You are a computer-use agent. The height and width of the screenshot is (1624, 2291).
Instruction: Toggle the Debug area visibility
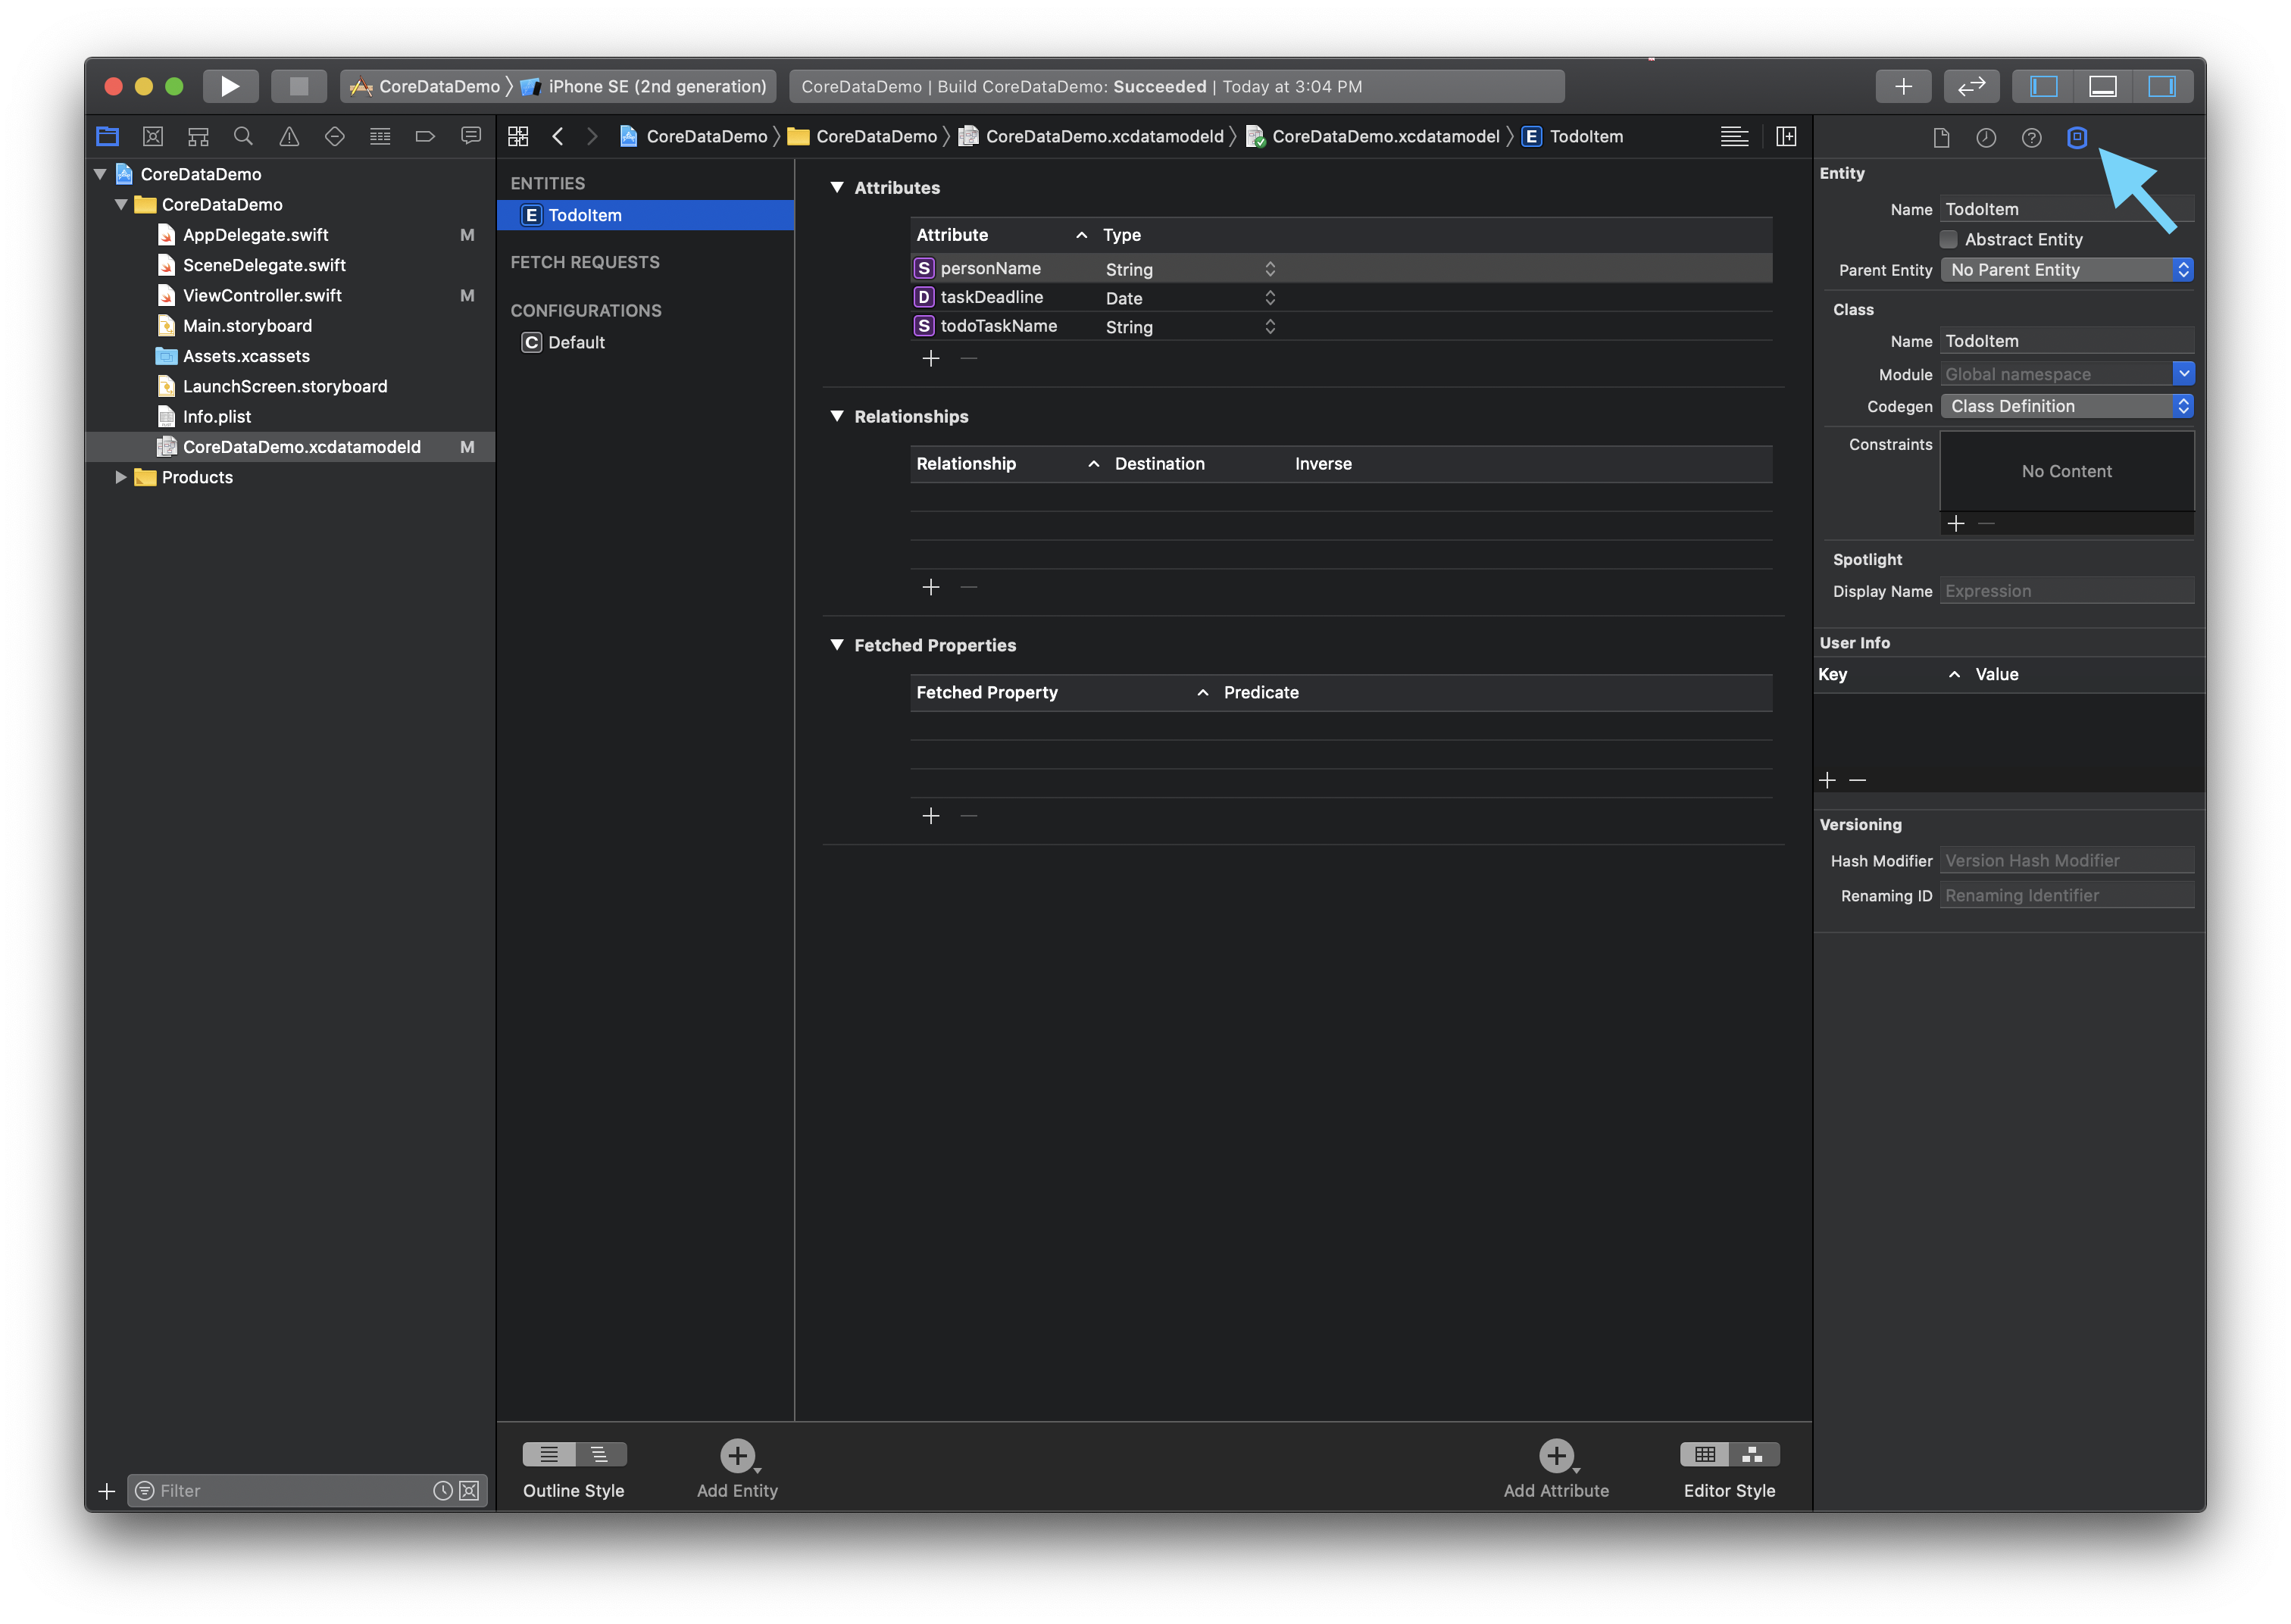(x=2102, y=86)
